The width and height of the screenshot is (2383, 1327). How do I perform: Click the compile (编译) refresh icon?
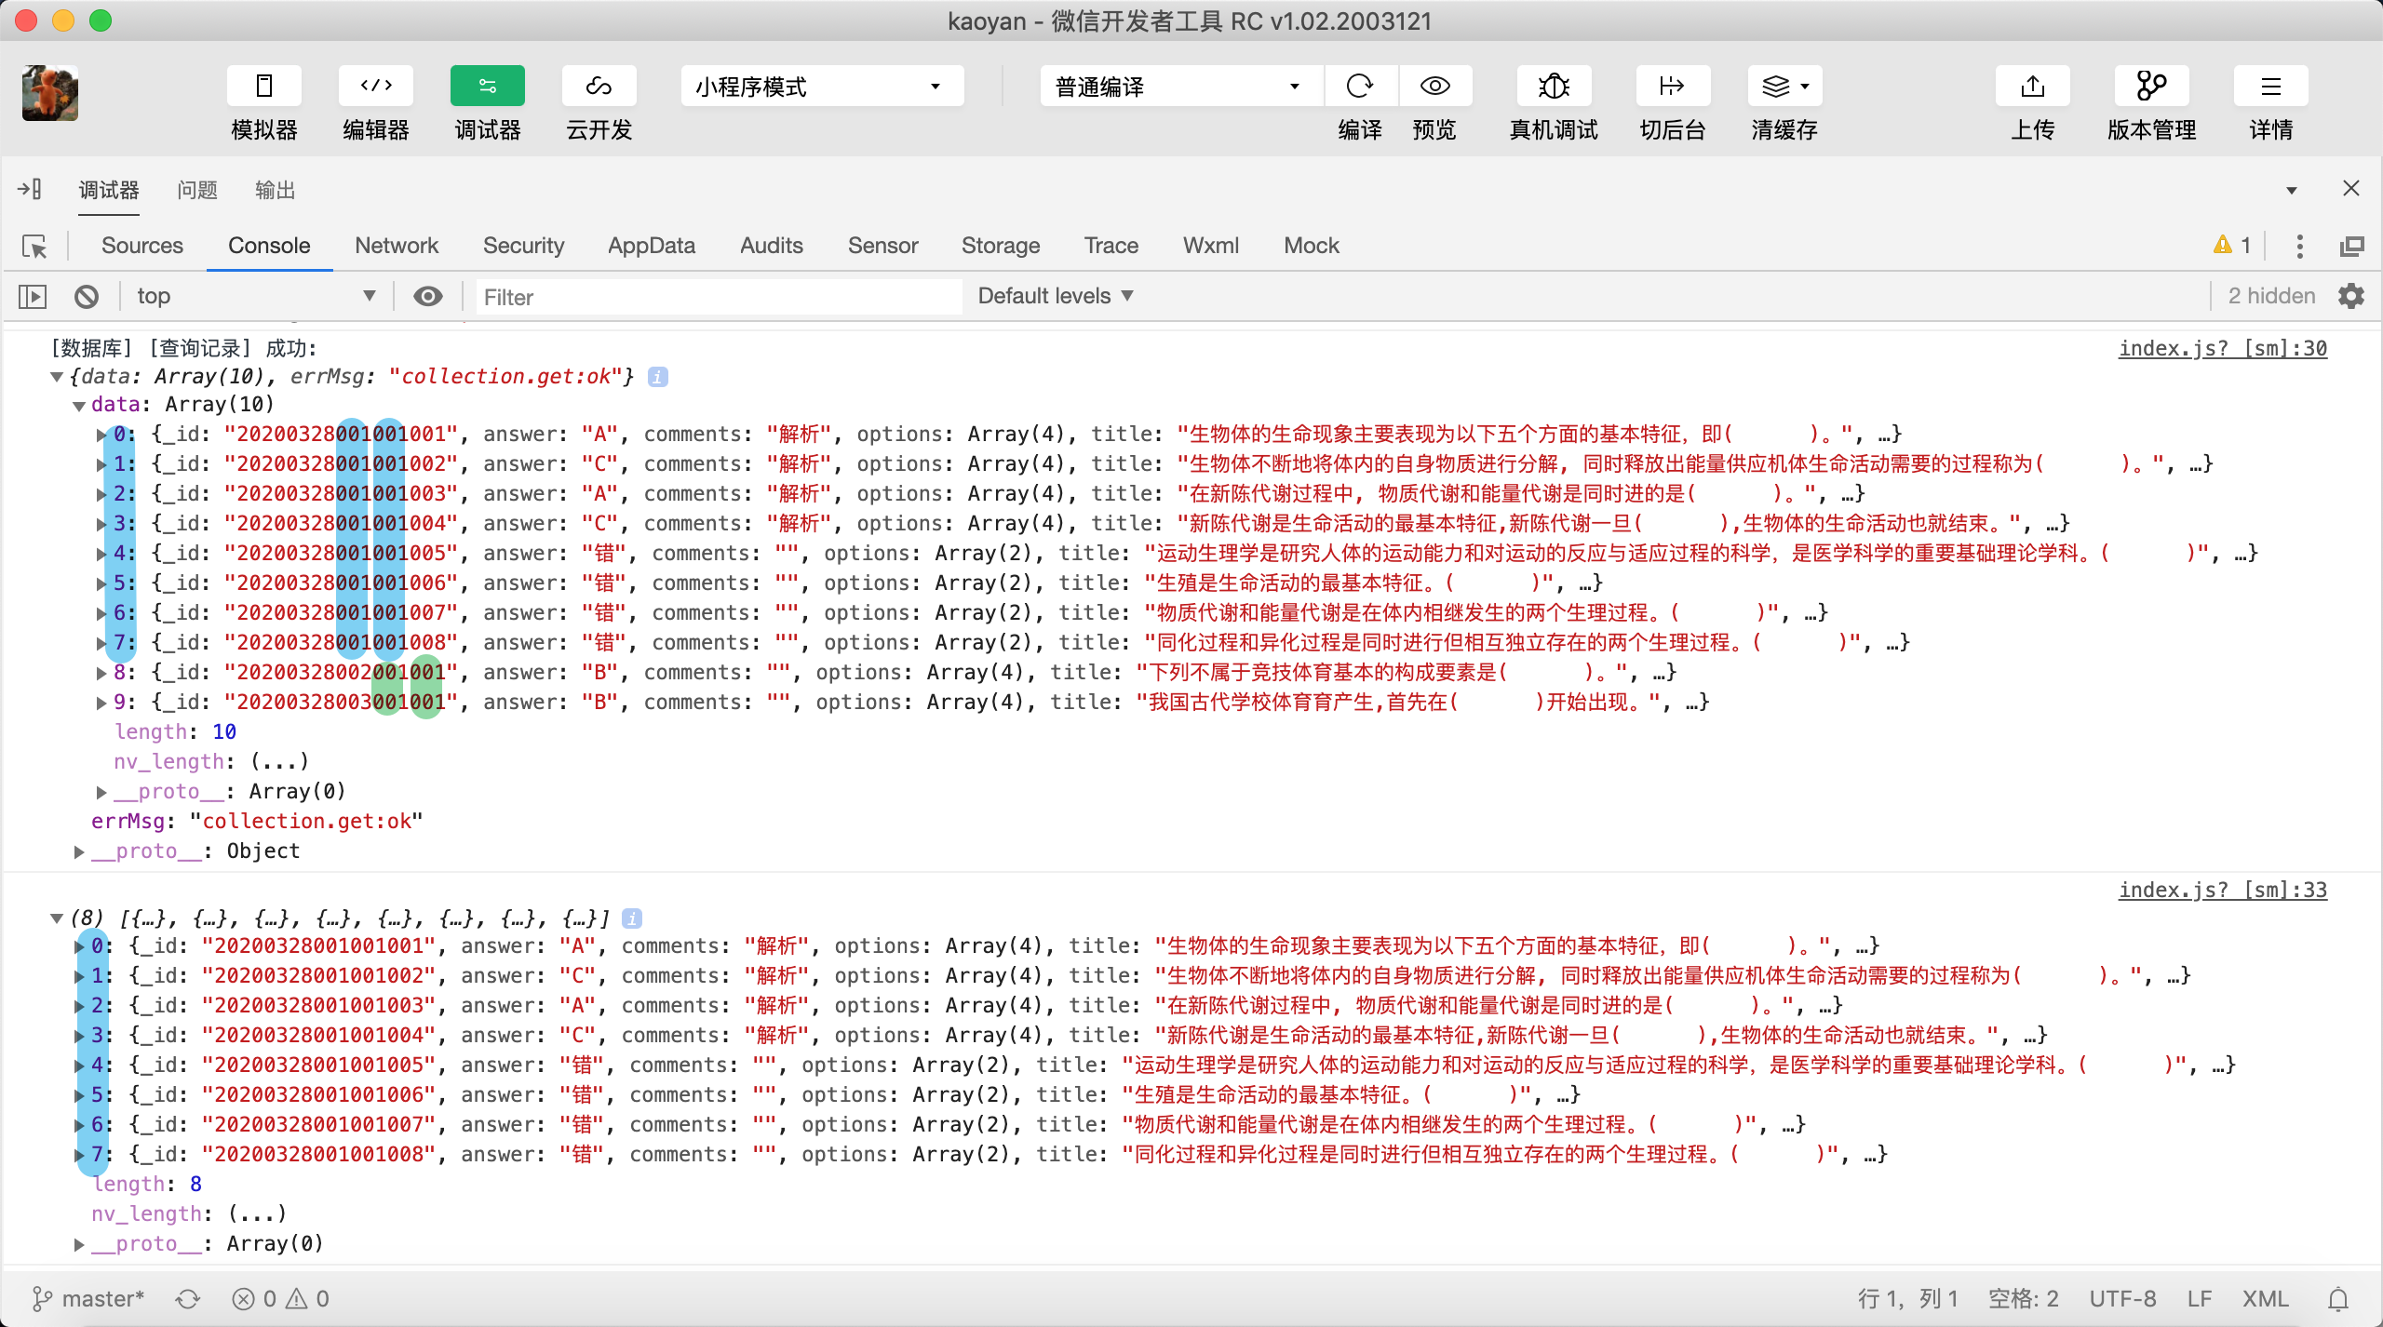1359,87
